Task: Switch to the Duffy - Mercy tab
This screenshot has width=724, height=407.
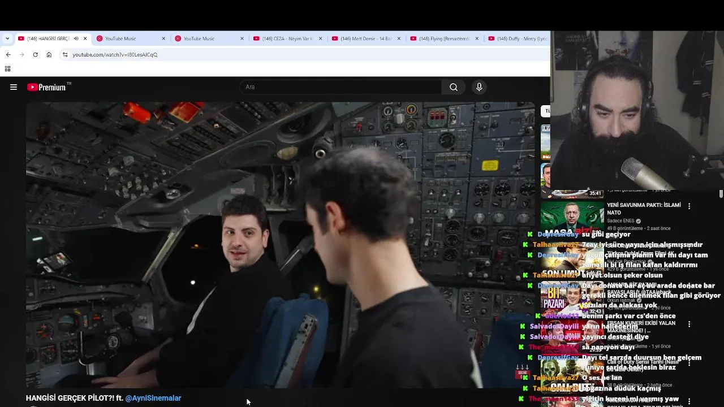Action: coord(518,38)
